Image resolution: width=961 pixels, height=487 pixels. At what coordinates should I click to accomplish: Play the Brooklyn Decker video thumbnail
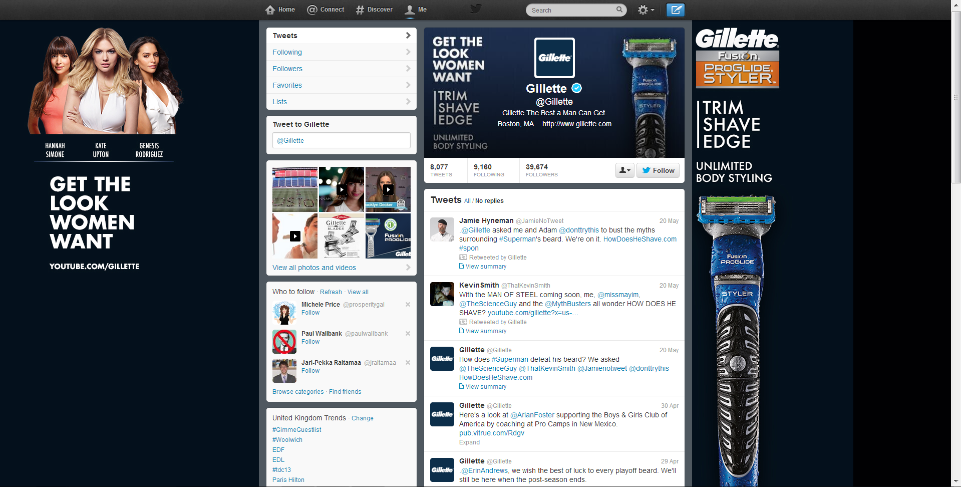pos(388,189)
